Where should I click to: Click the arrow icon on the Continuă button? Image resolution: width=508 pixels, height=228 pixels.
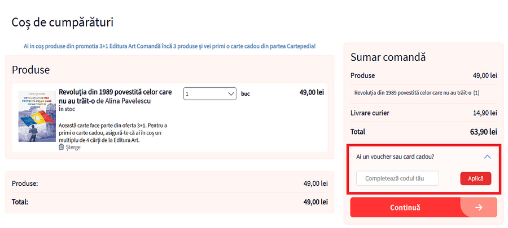click(479, 207)
